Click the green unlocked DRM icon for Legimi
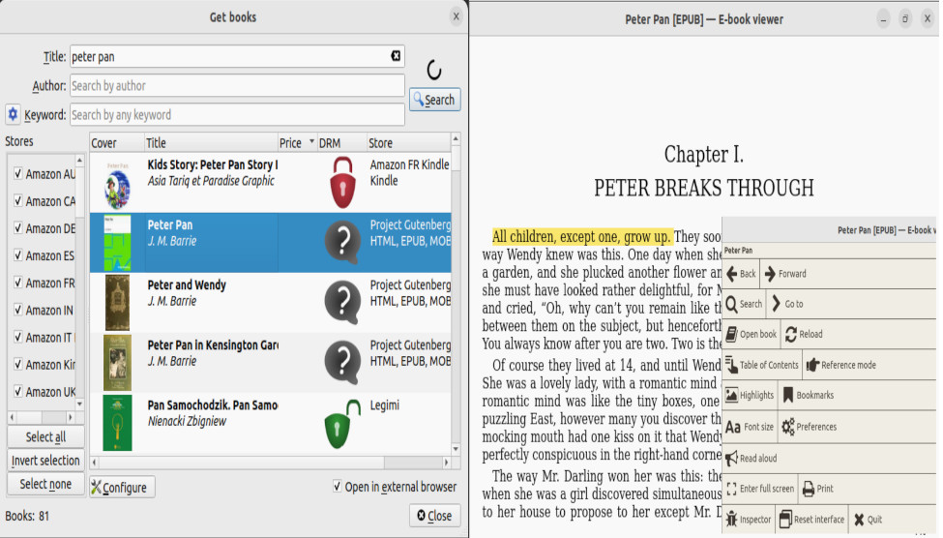The height and width of the screenshot is (538, 943). click(x=341, y=424)
